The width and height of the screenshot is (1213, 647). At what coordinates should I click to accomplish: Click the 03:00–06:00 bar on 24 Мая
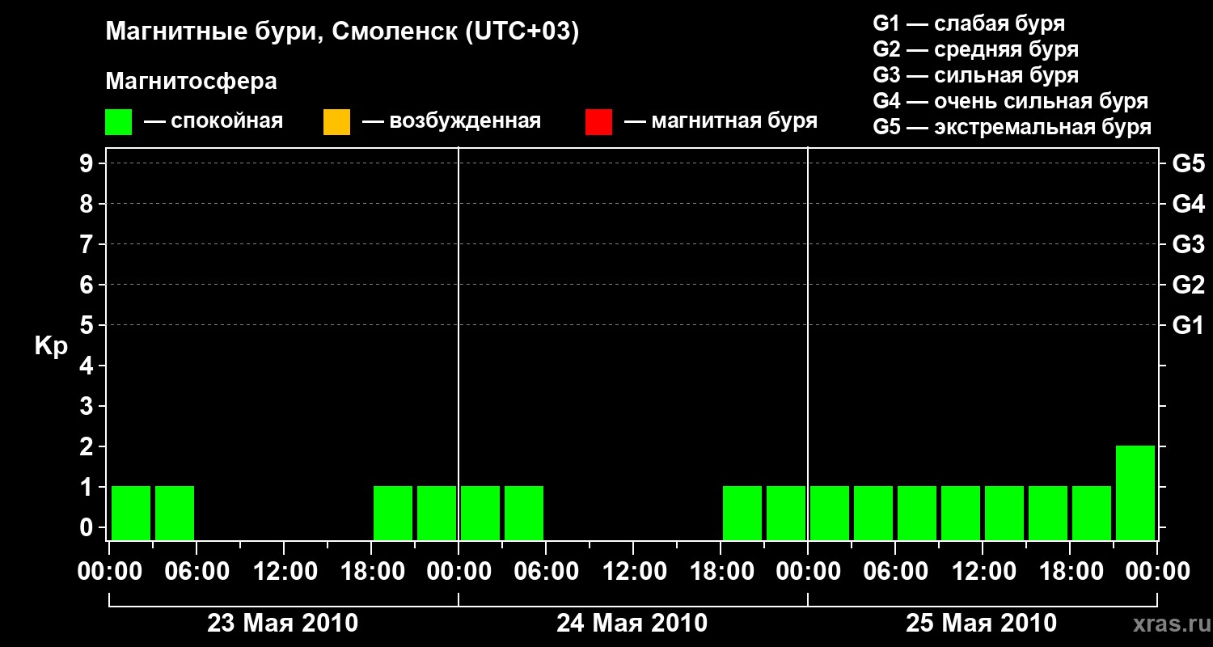coord(524,513)
